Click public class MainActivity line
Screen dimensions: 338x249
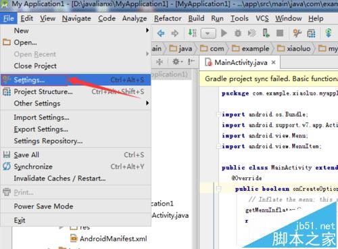tap(280, 168)
